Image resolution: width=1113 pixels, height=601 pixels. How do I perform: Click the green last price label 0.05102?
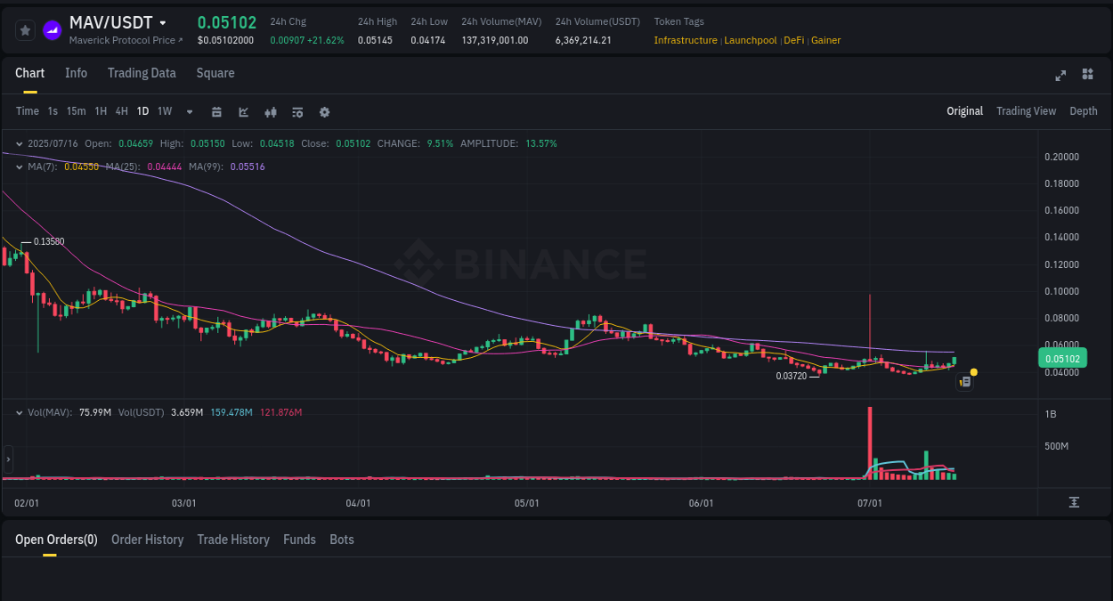pyautogui.click(x=1062, y=357)
